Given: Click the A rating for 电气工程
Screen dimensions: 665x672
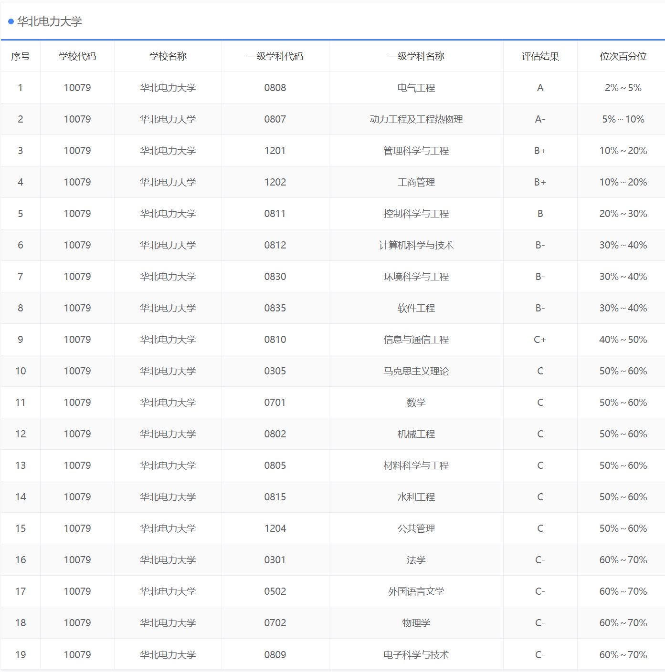Looking at the screenshot, I should pos(540,88).
